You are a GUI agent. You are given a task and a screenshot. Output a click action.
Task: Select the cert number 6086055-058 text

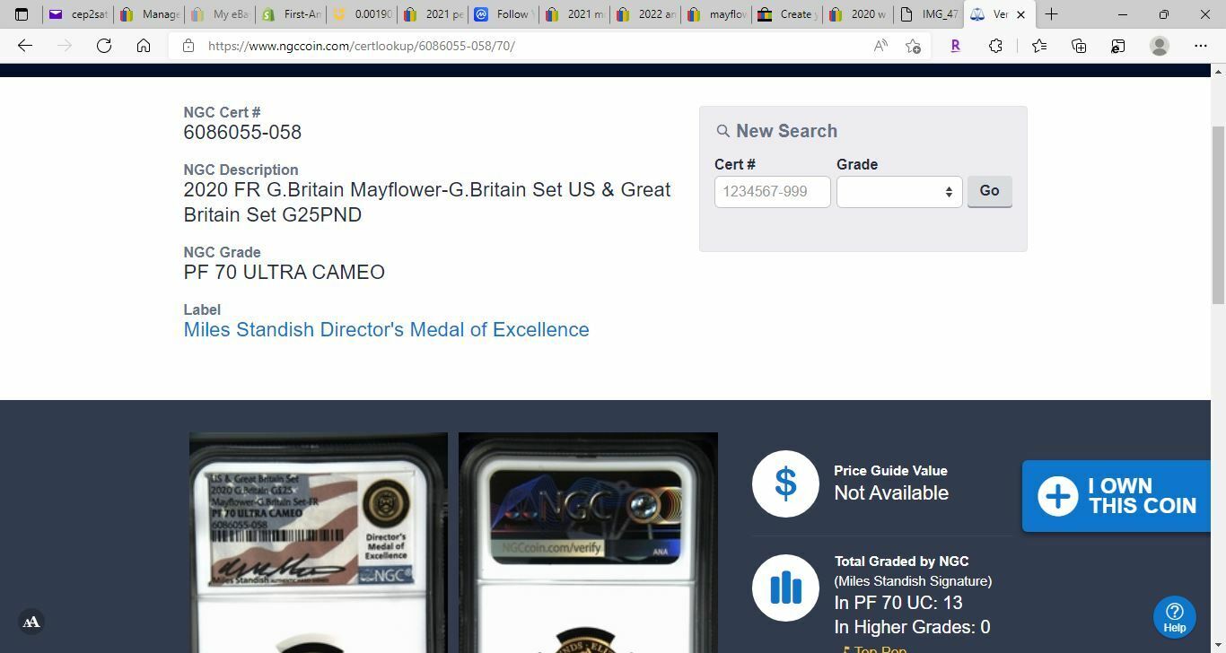242,132
